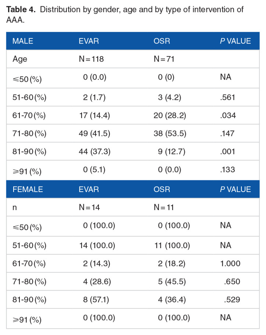Select the 8 (57.1) cell
The image size is (266, 335).
point(96,299)
